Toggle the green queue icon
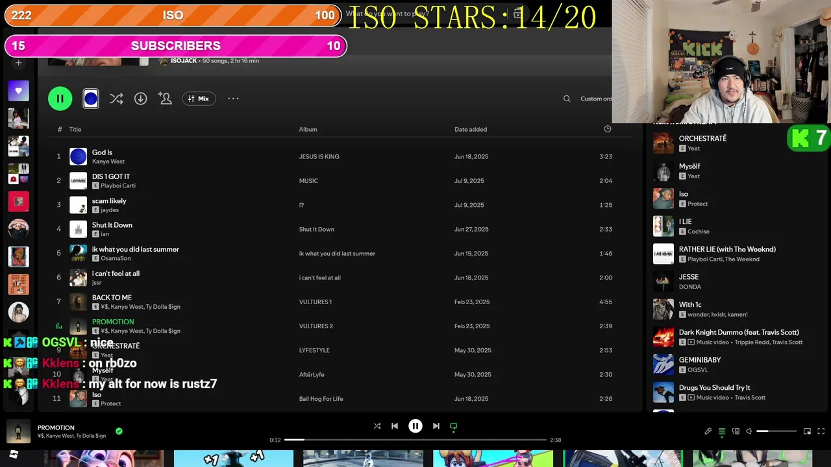831x467 pixels. [x=722, y=431]
